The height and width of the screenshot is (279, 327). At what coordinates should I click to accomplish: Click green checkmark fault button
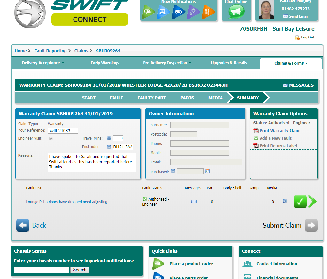point(300,202)
